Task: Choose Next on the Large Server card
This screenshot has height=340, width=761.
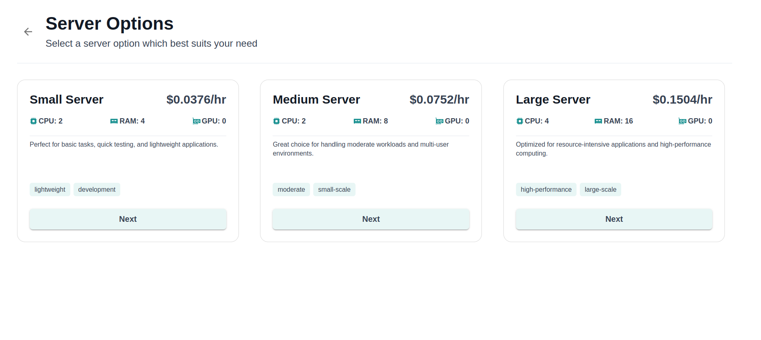Action: coord(614,219)
